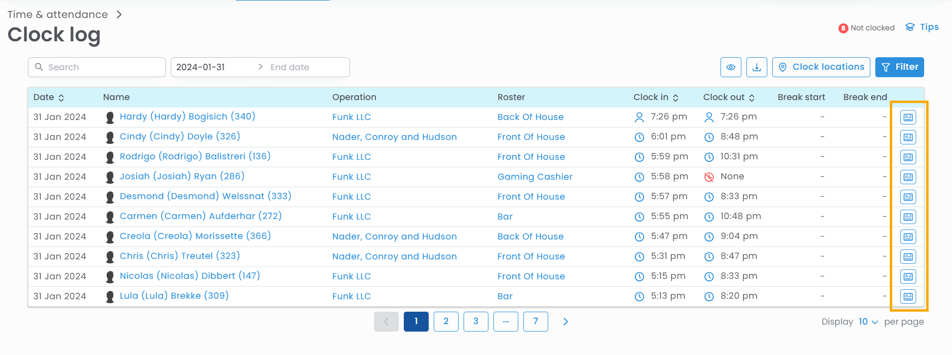952x355 pixels.
Task: Click missing clock-out icon for Josiah Ryan
Action: pyautogui.click(x=709, y=177)
